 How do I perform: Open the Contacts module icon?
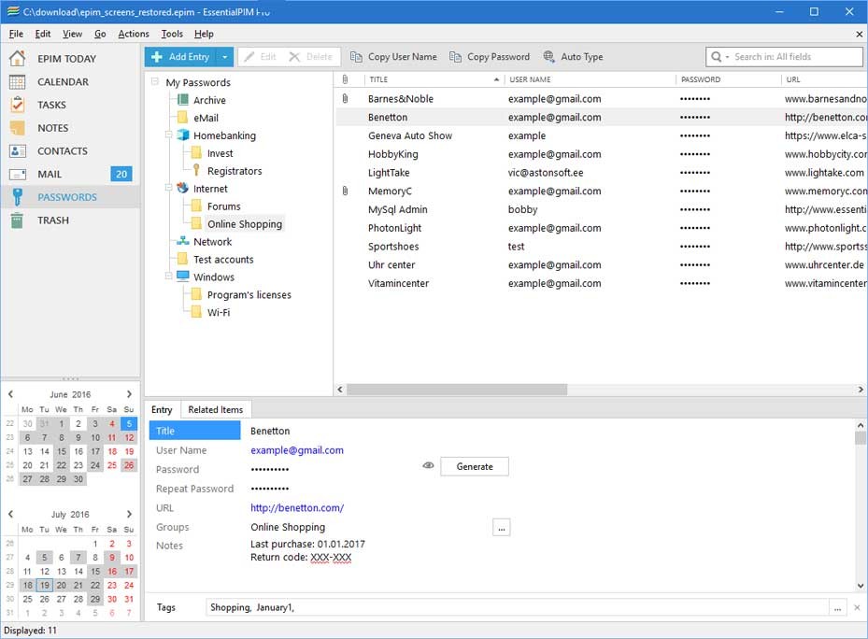pos(17,151)
